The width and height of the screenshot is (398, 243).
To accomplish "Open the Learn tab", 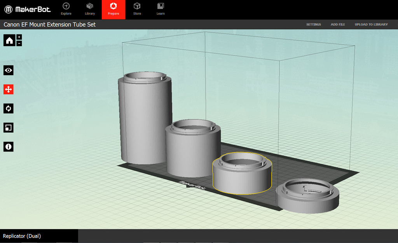I will 161,9.
